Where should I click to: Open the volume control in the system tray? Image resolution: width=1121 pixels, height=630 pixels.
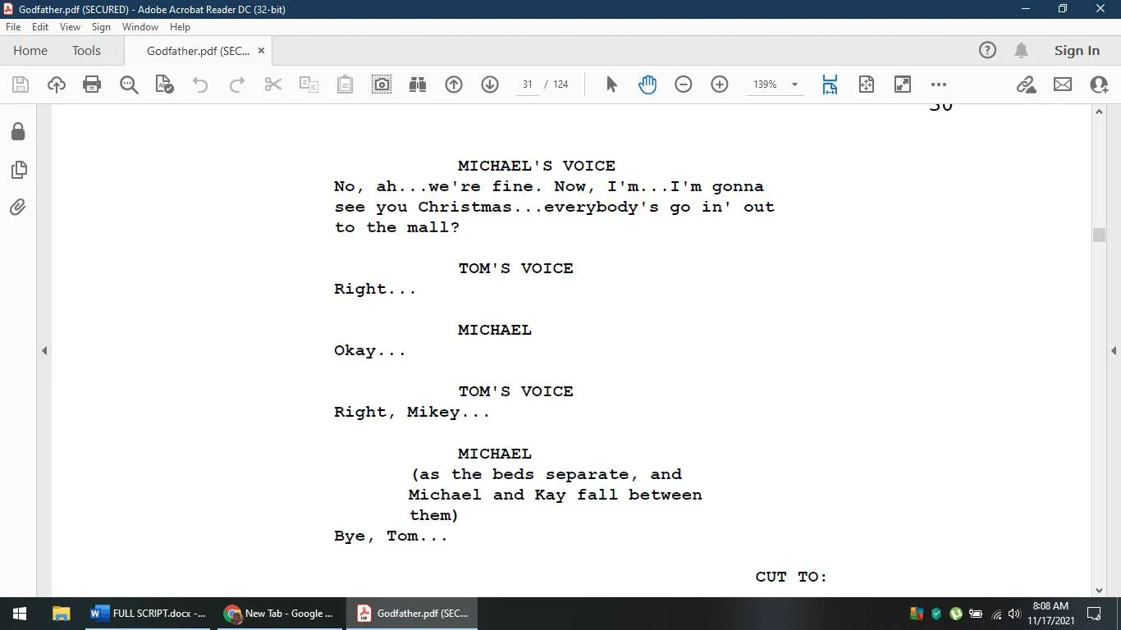click(x=1014, y=614)
